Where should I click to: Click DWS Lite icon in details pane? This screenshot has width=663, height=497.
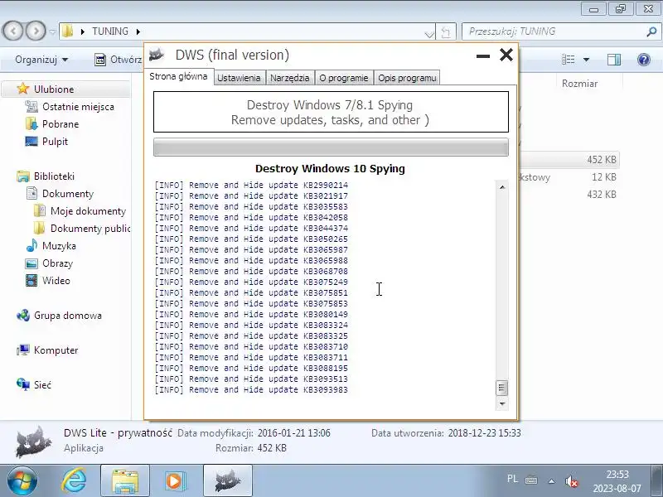pos(33,442)
